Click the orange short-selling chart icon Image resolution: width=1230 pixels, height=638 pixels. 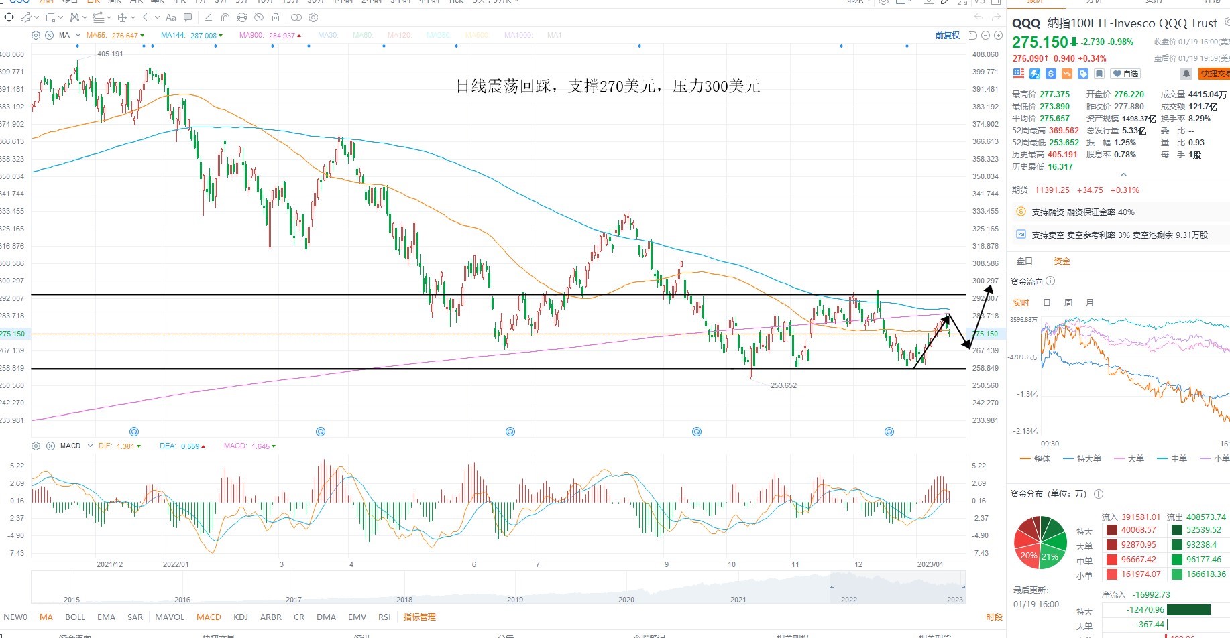click(1067, 73)
